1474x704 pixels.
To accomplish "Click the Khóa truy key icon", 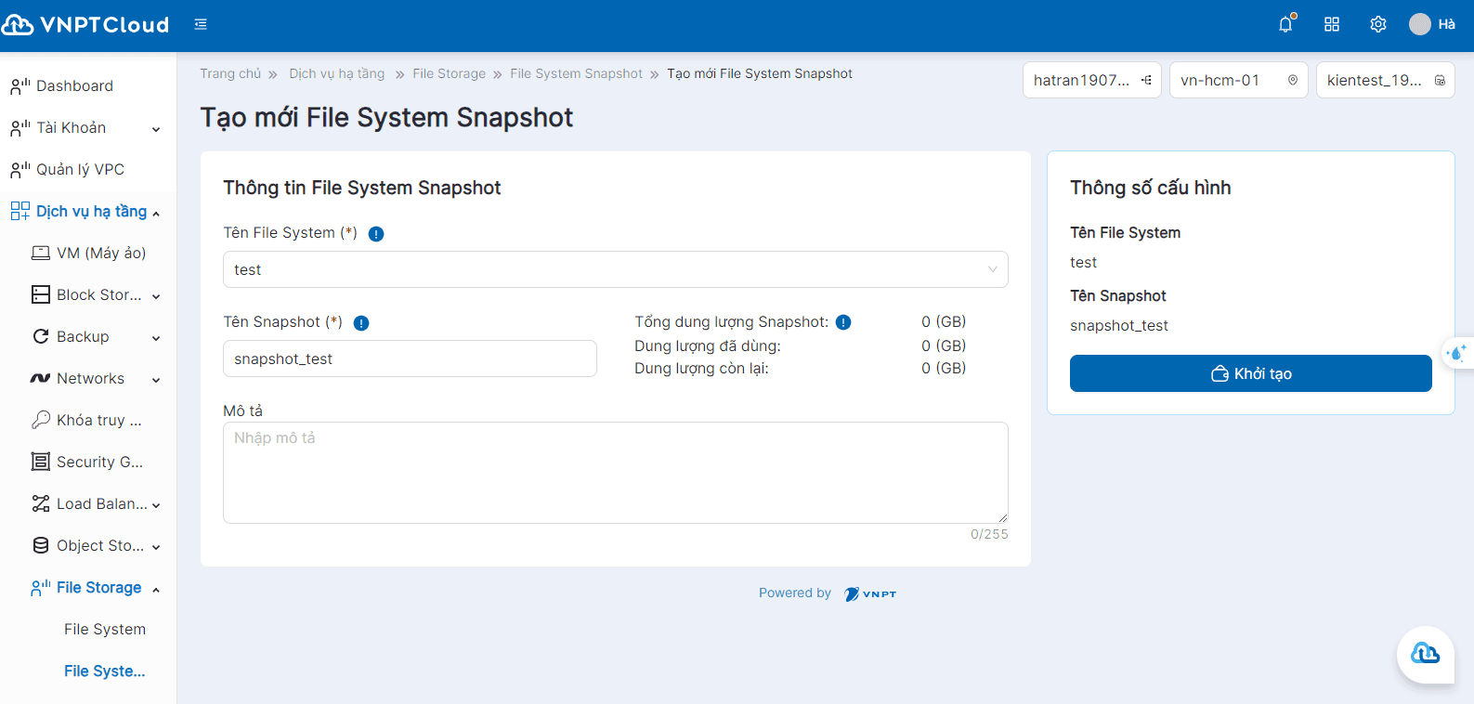I will coord(41,420).
